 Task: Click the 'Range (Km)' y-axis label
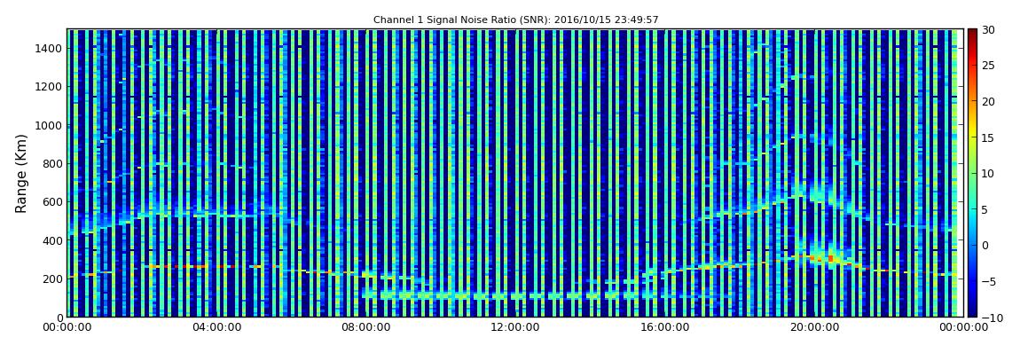(x=21, y=173)
